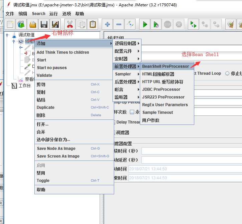The height and width of the screenshot is (224, 242).
Task: Choose JDBC PreProcessor
Action: 167,89
